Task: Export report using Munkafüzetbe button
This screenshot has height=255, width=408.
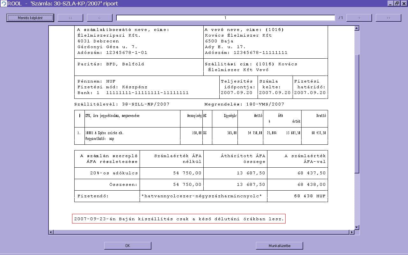Action: pyautogui.click(x=279, y=245)
